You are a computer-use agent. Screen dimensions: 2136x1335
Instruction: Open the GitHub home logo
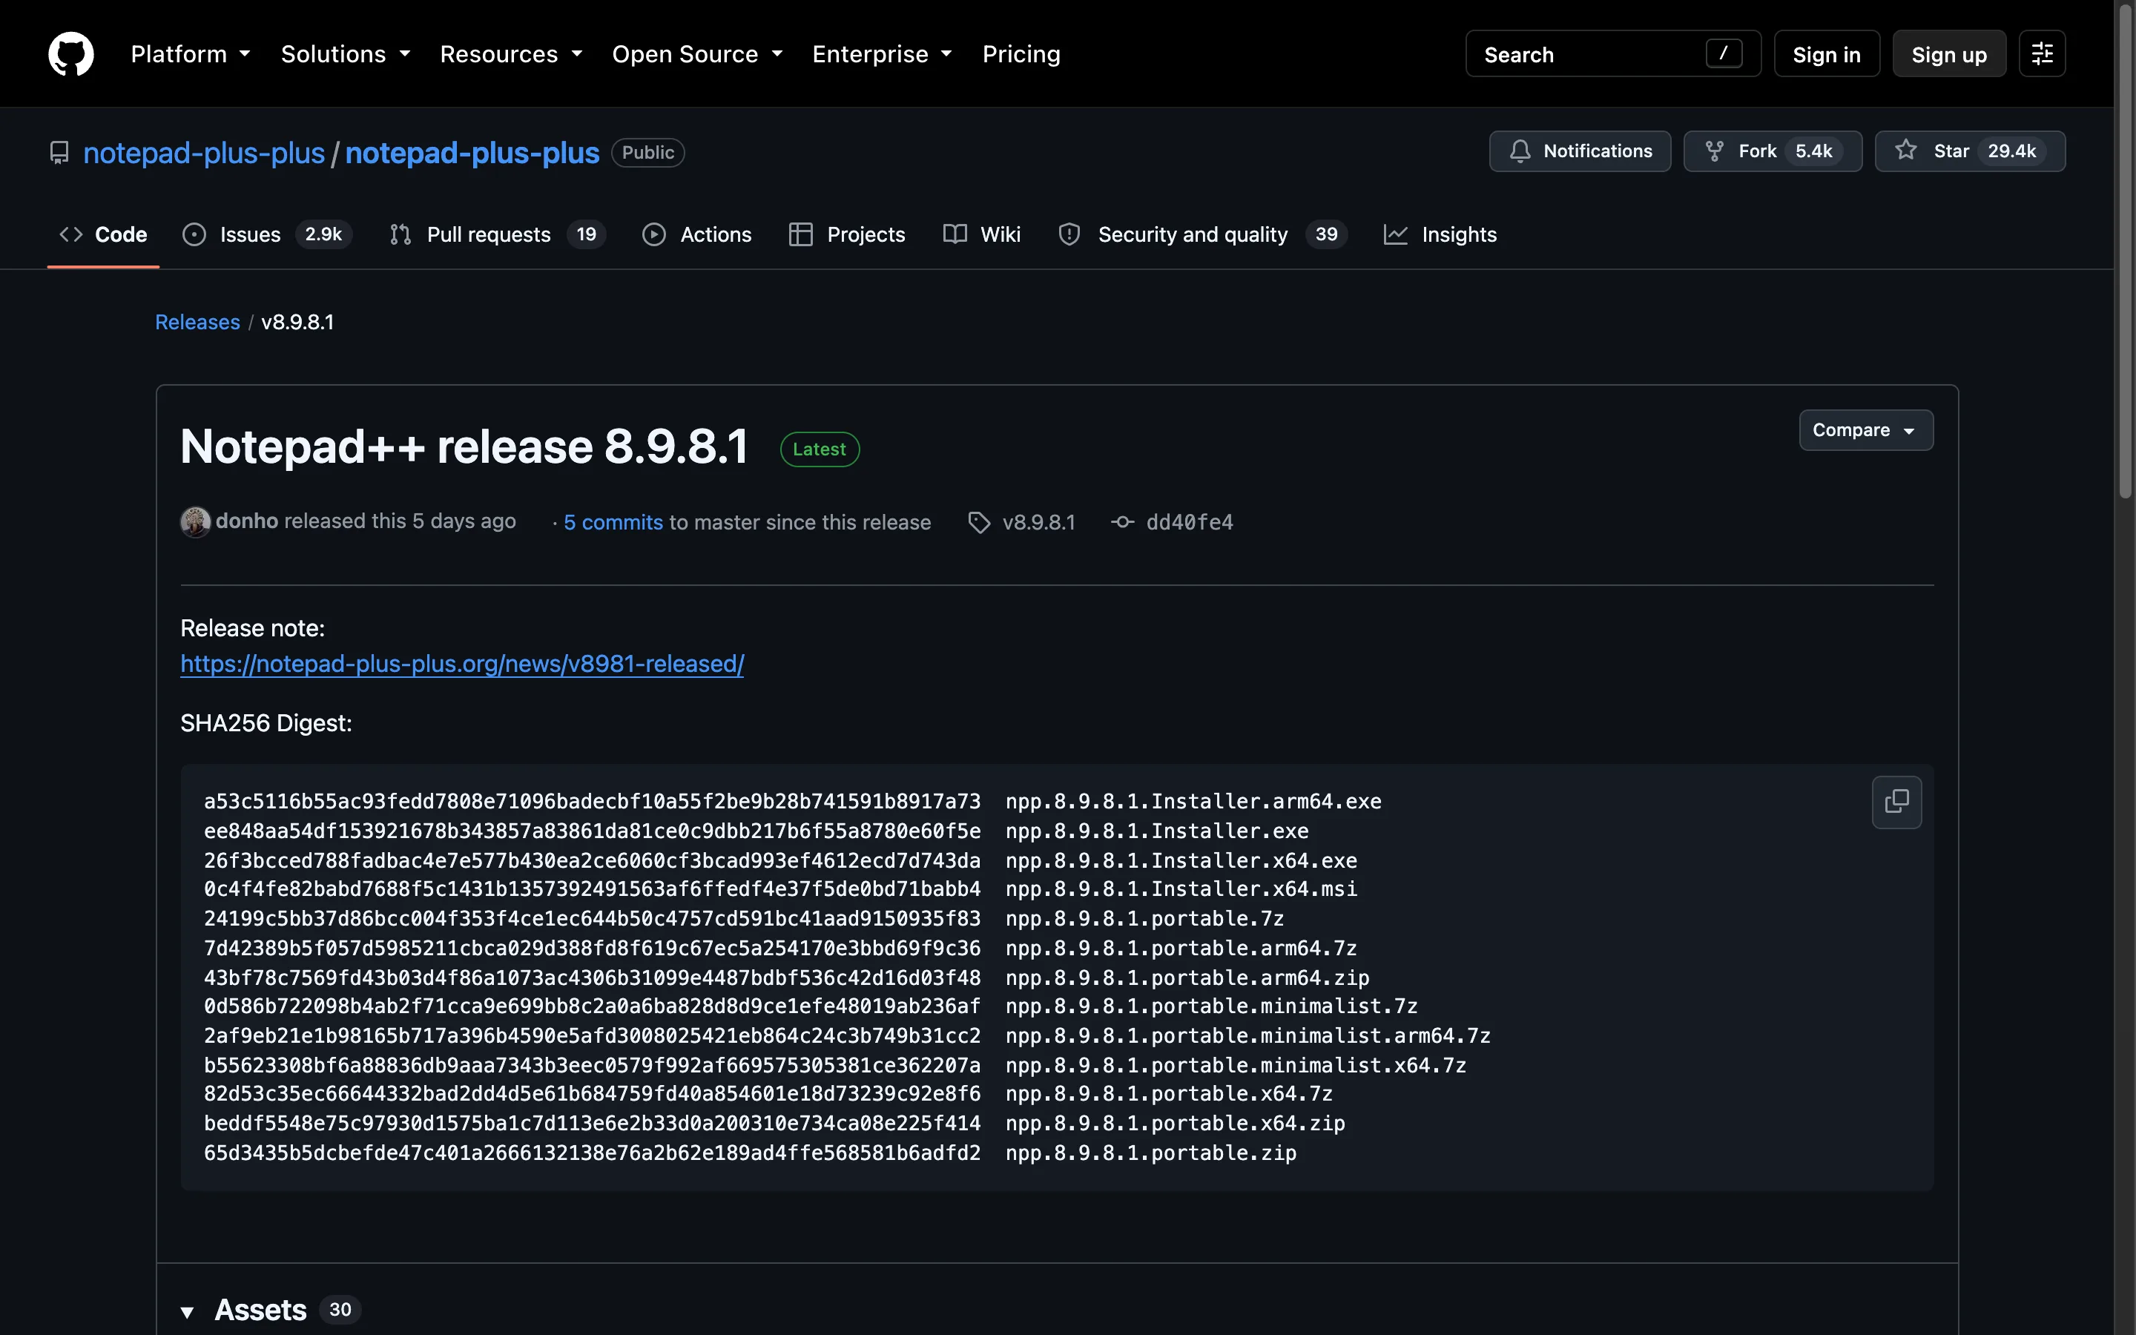[x=70, y=54]
